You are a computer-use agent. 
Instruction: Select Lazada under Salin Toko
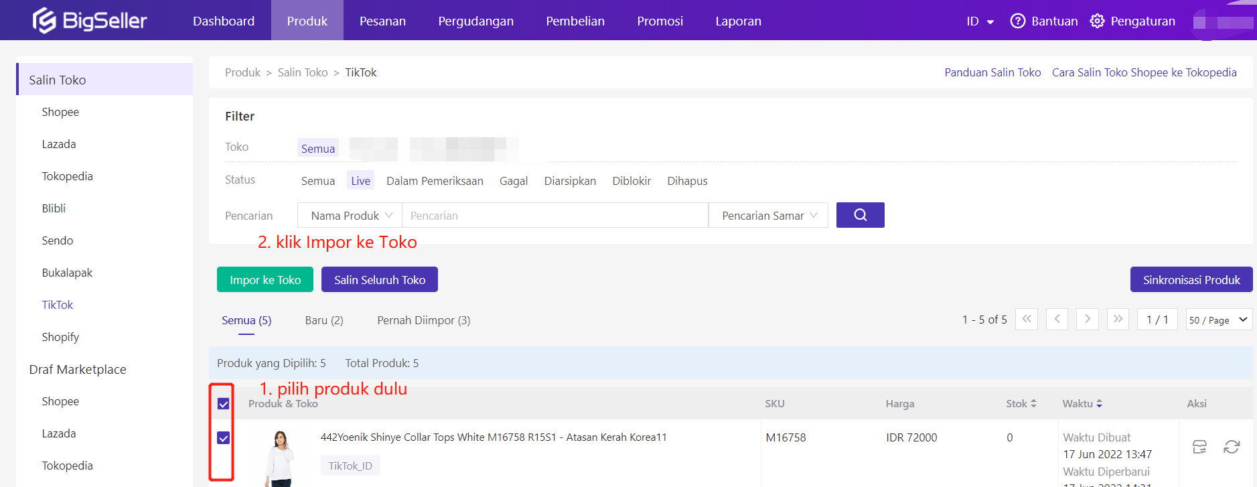(x=59, y=144)
